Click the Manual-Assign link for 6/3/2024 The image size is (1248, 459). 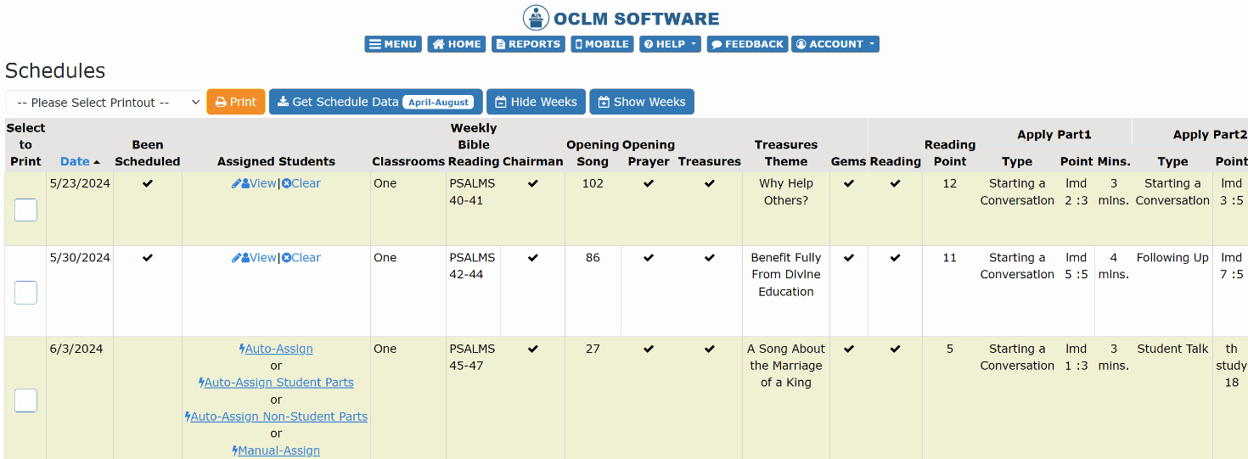[x=278, y=451]
